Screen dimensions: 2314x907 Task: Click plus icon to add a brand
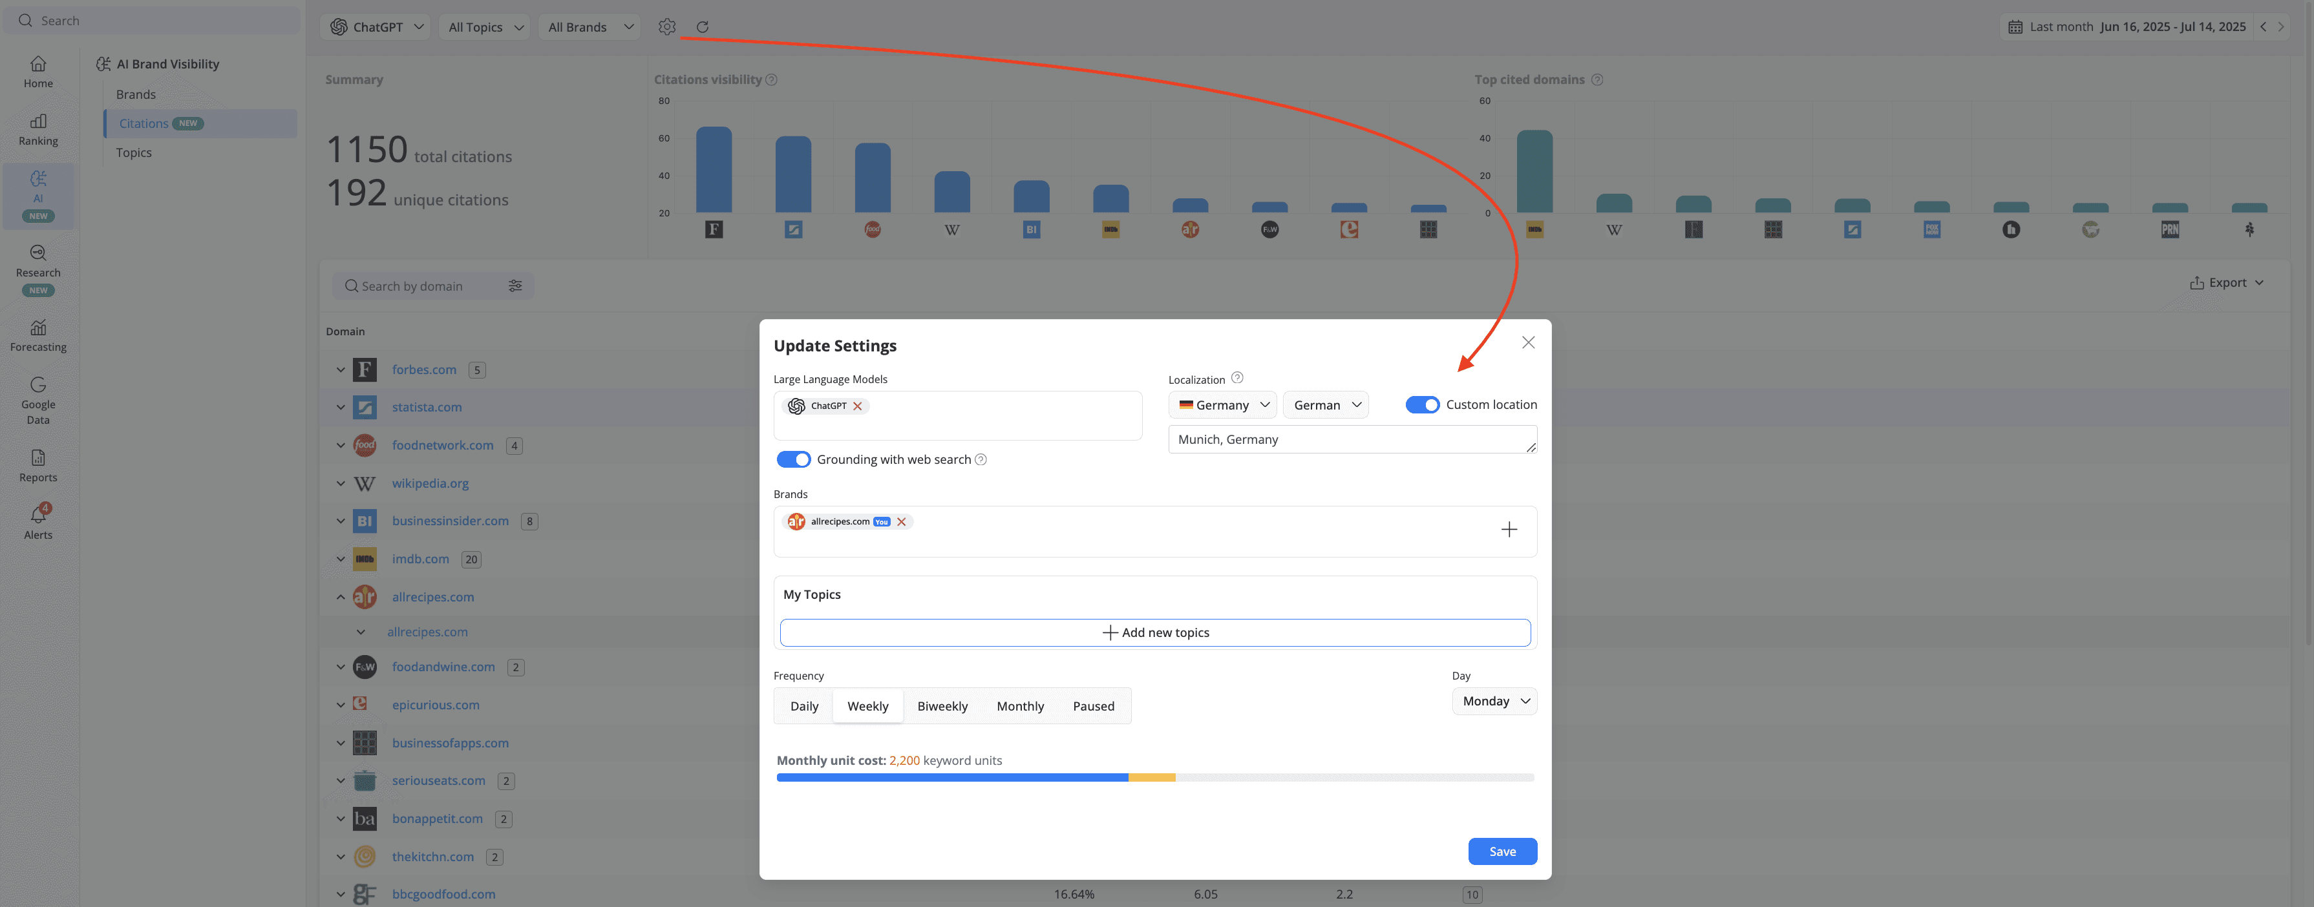1509,530
